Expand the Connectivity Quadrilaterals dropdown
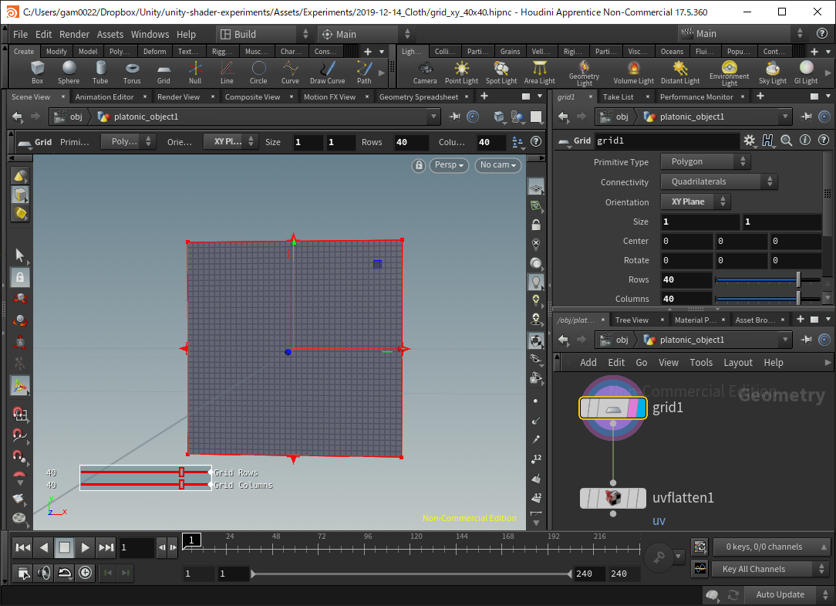This screenshot has height=606, width=836. [x=718, y=182]
